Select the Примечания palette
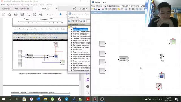This screenshot has width=181, height=102. coord(77,63)
